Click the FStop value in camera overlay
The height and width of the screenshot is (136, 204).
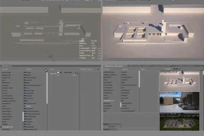pos(92,53)
